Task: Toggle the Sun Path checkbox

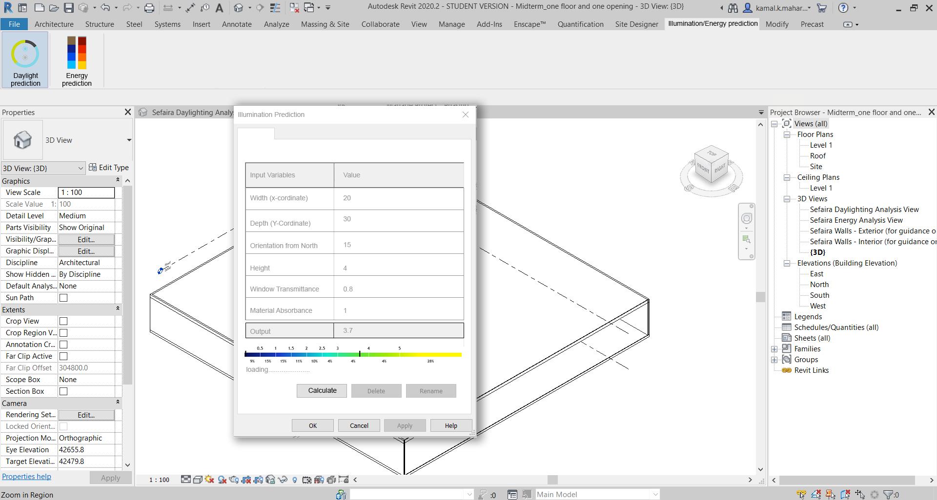Action: point(63,298)
